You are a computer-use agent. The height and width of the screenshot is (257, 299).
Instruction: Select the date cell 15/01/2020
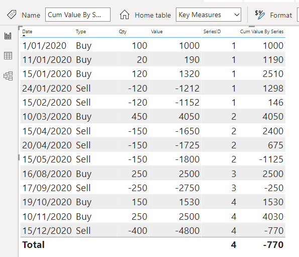pos(47,74)
